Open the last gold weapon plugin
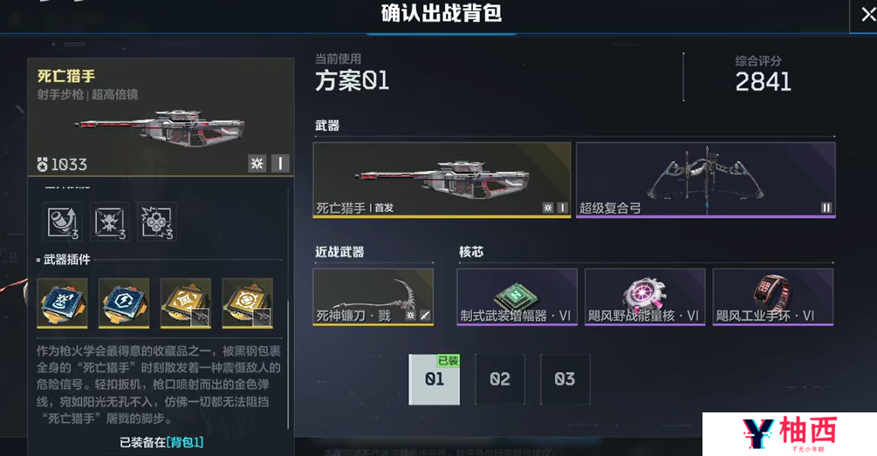Screen dimensions: 877x456 tap(248, 303)
